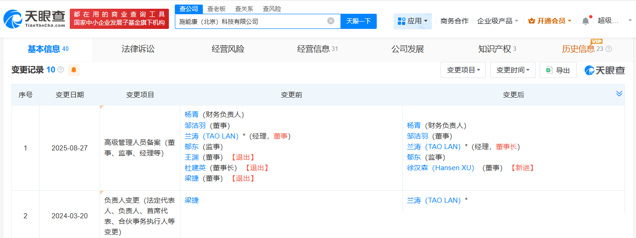Click the top notification bell icon
Image resolution: width=636 pixels, height=238 pixels.
pyautogui.click(x=585, y=21)
